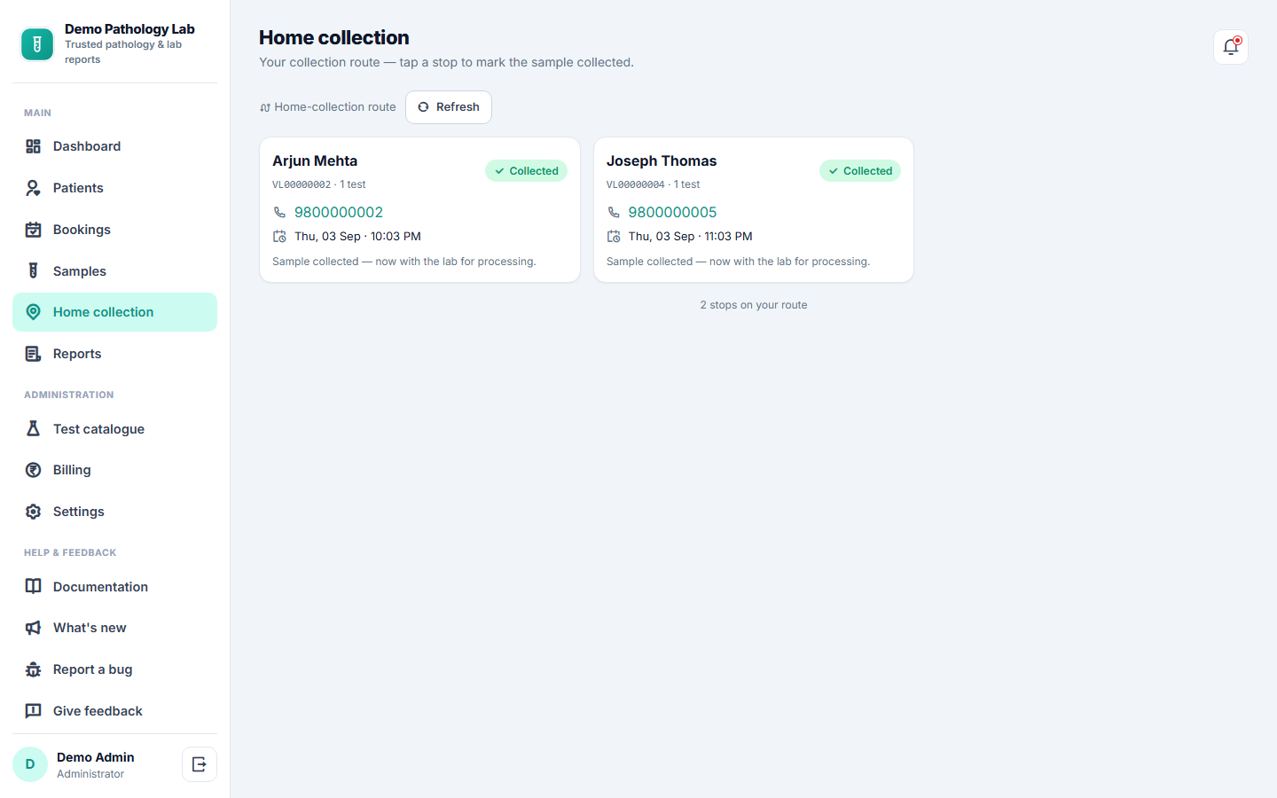
Task: Open the Test catalogue page
Action: (x=114, y=429)
